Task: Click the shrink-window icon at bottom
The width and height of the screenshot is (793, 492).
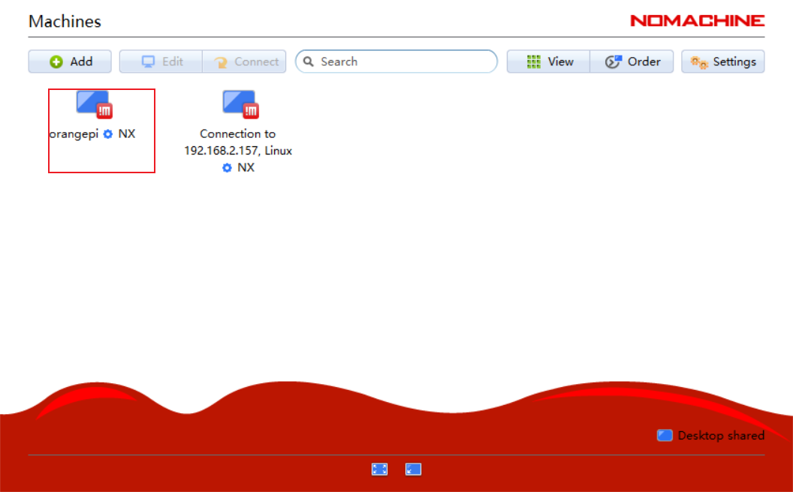Action: pos(413,469)
